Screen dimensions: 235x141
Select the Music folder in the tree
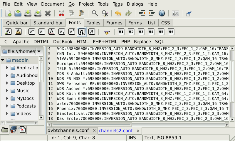(23, 91)
